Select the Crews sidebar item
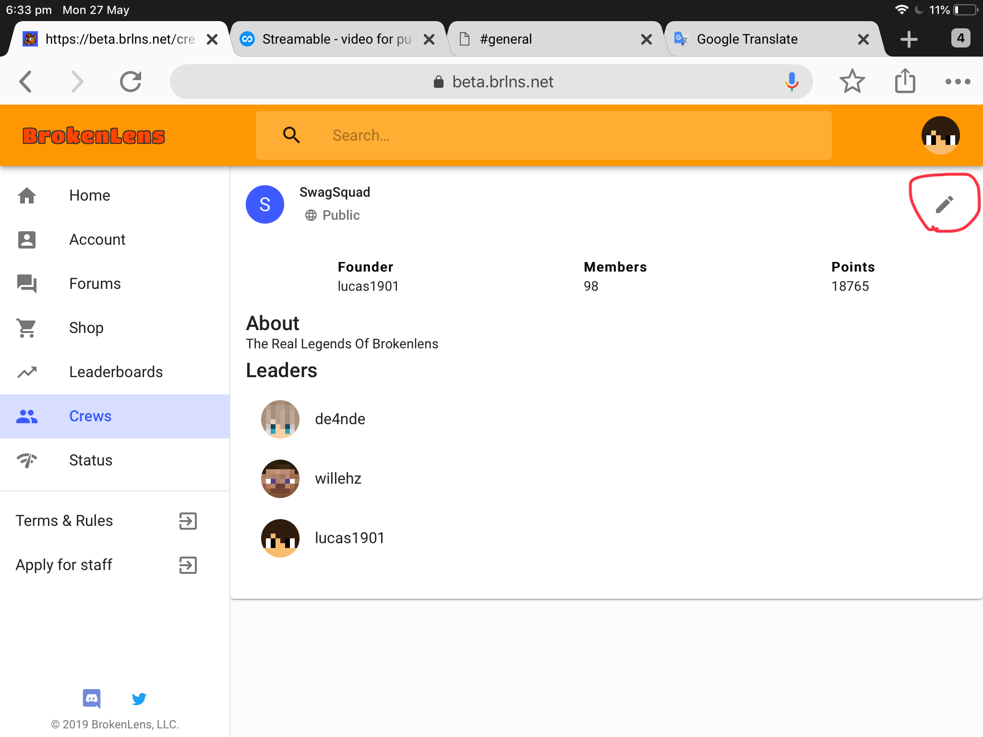The image size is (983, 737). pyautogui.click(x=115, y=416)
